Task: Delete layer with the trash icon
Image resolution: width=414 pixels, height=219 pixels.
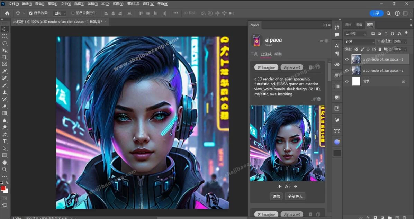Action: [404, 217]
